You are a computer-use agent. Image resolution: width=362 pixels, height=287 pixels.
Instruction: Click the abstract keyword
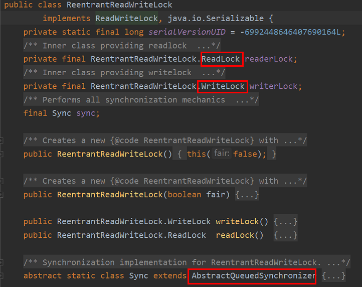click(x=43, y=275)
